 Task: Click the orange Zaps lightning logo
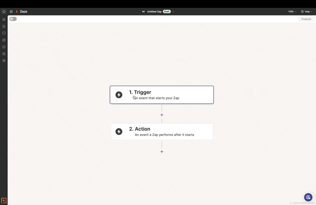point(17,12)
